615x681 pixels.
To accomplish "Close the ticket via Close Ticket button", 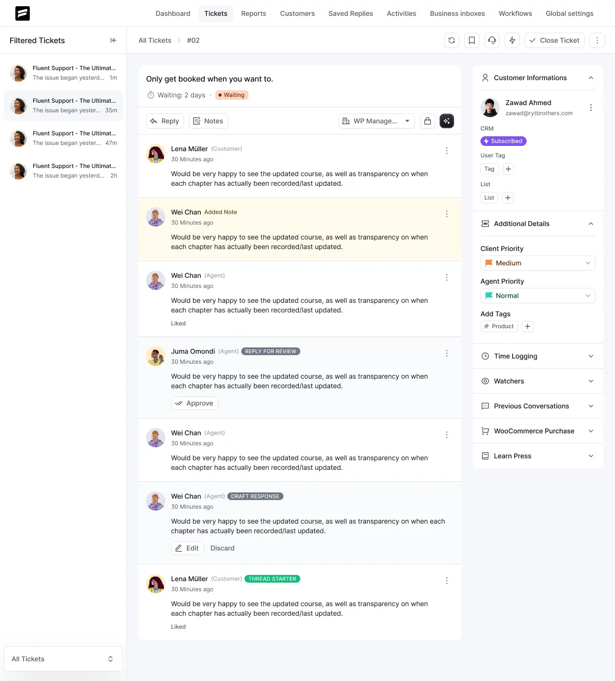I will tap(554, 40).
